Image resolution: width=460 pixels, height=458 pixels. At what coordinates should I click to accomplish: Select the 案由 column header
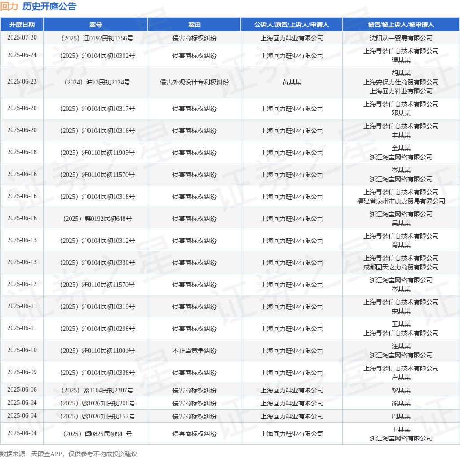[194, 25]
